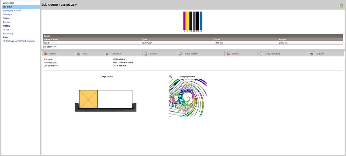Click the magnifier zoom icon by Image preview

tap(171, 77)
